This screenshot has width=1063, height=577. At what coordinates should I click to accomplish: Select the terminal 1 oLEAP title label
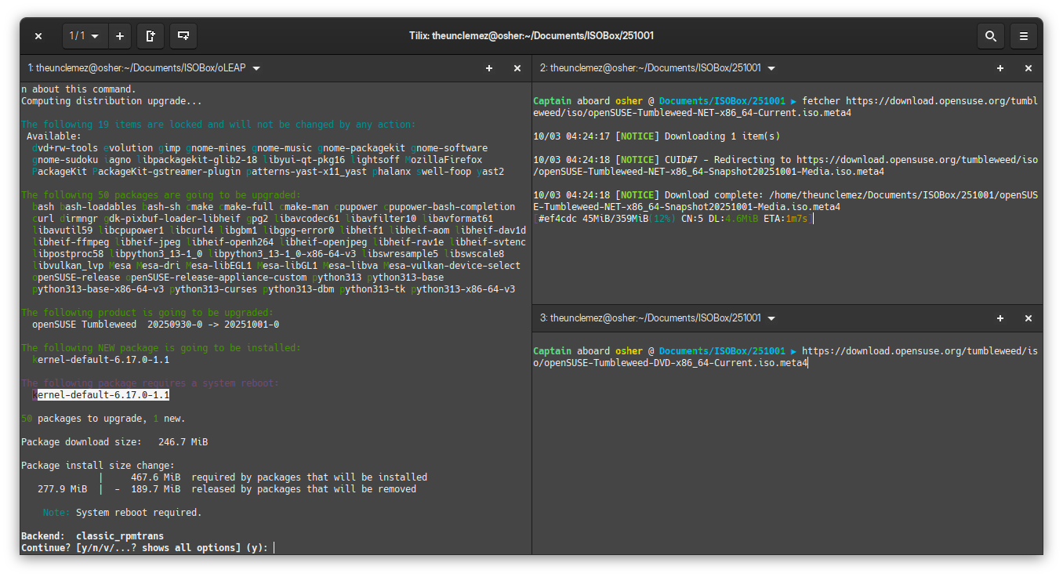(137, 68)
